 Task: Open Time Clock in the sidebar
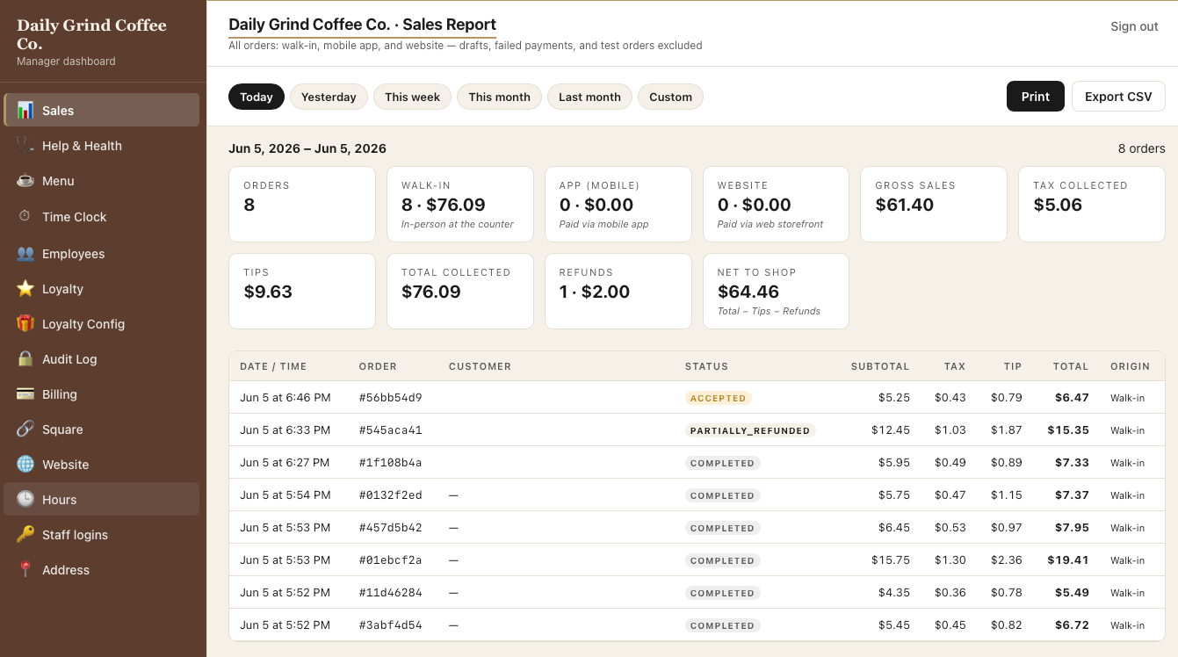coord(75,217)
